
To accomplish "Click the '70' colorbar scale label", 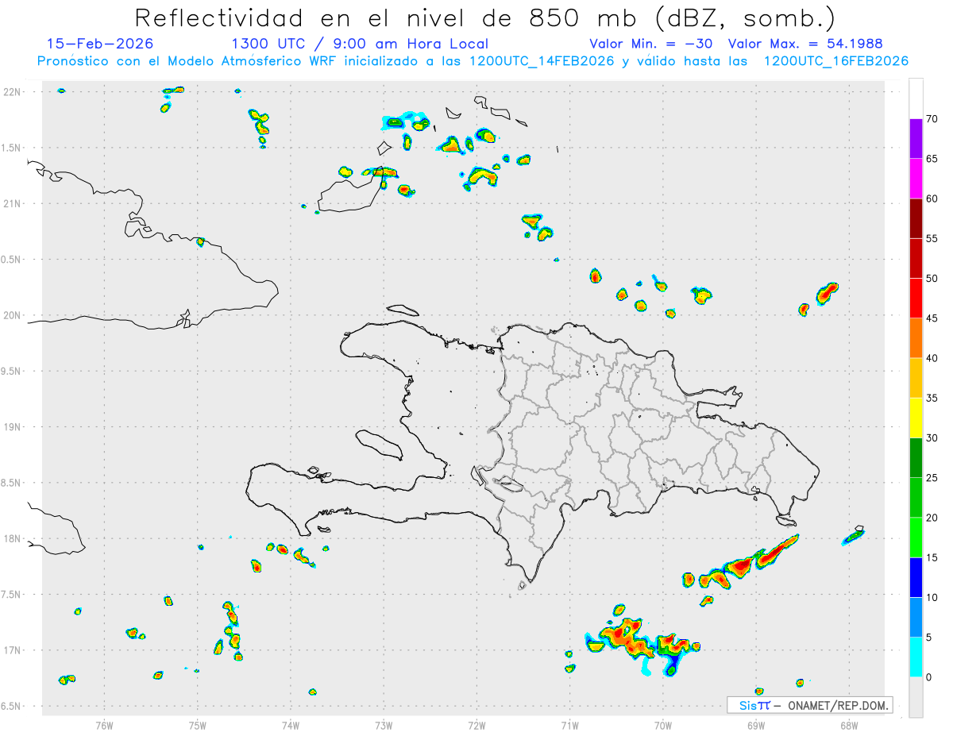I will click(932, 119).
